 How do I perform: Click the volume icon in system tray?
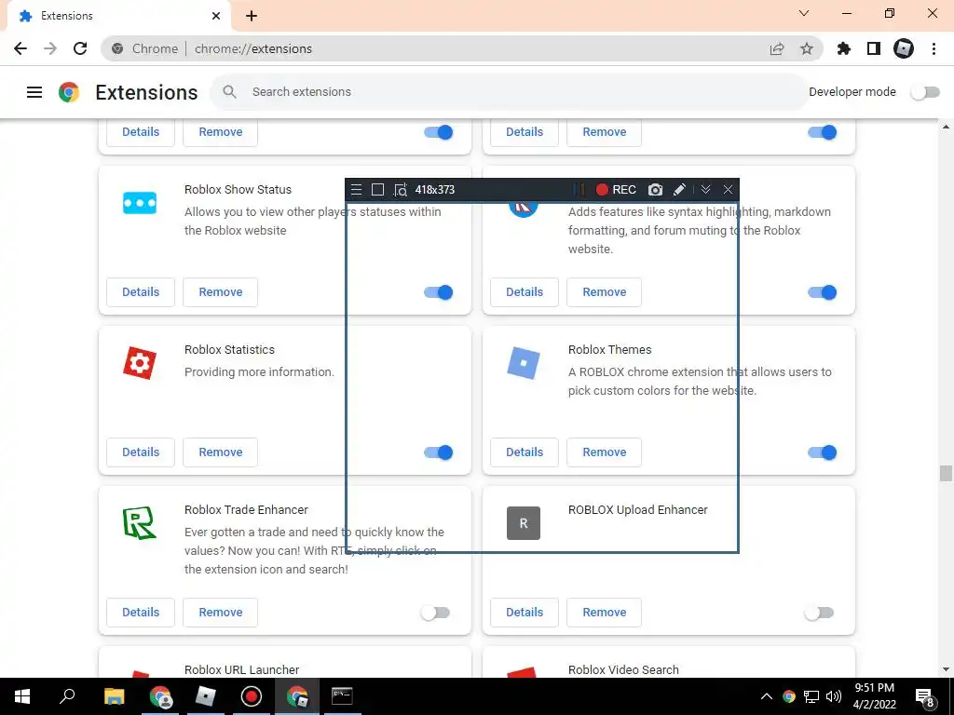click(x=834, y=696)
